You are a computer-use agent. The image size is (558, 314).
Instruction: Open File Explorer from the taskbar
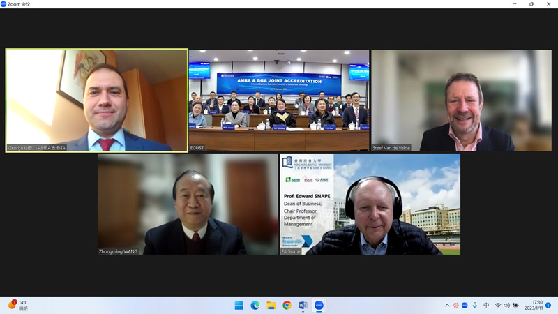point(271,306)
